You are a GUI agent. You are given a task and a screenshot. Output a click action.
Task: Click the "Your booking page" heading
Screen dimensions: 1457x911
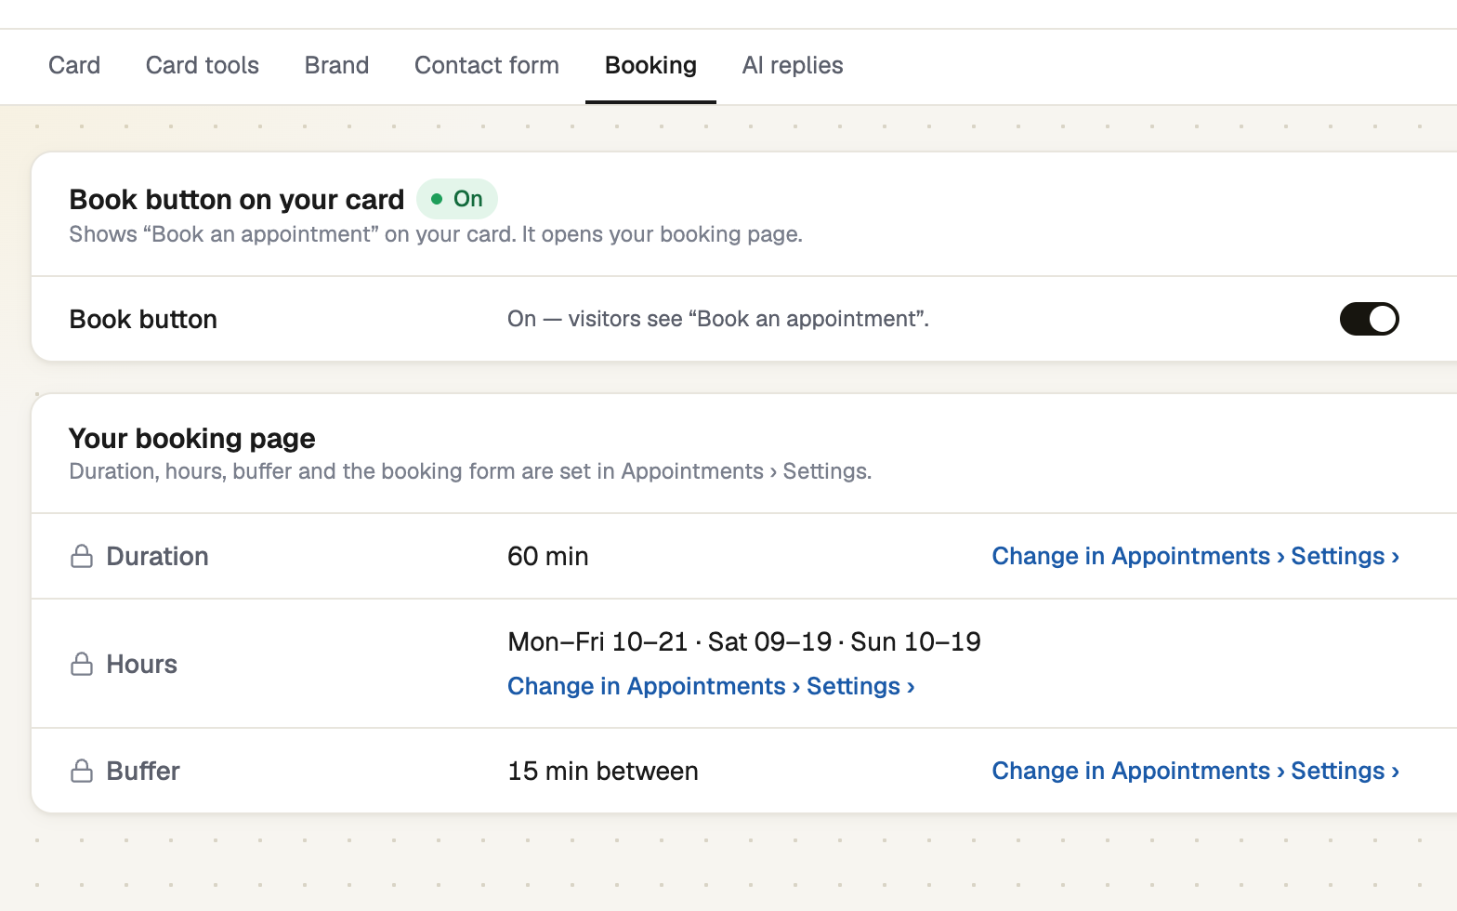[192, 438]
